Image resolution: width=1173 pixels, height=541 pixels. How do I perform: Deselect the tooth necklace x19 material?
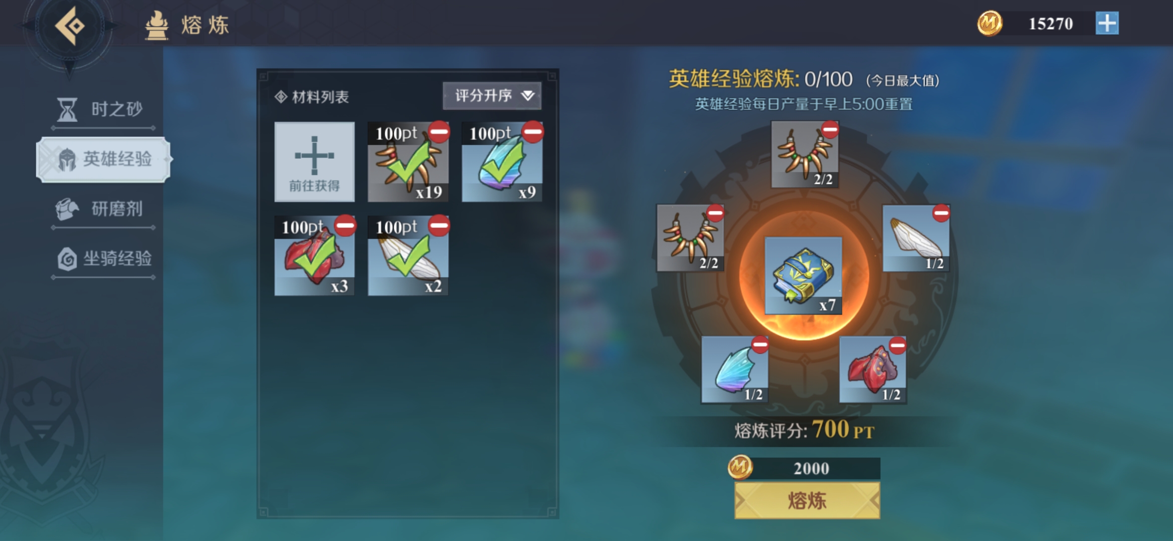(408, 161)
